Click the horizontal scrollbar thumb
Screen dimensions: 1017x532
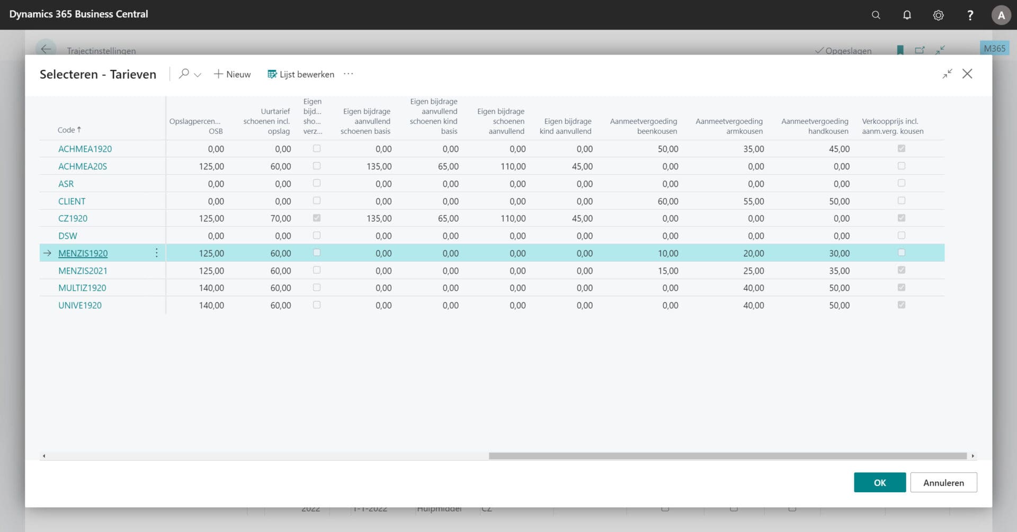pyautogui.click(x=727, y=456)
